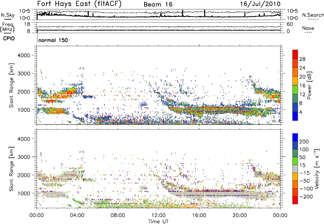Click the '04:00' time tick label
Image resolution: width=324 pixels, height=224 pixels.
point(77,216)
